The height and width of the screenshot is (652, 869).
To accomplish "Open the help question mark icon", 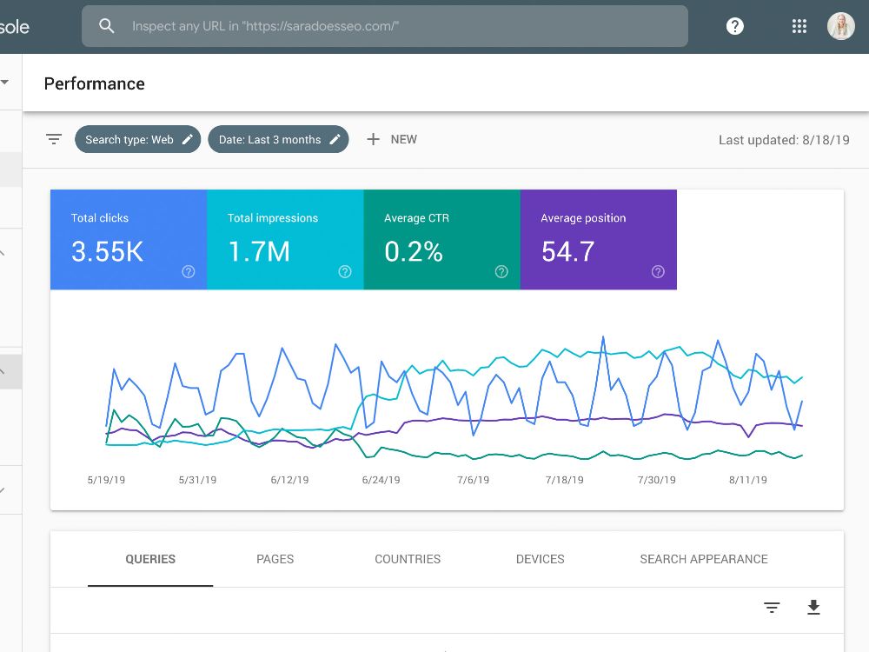I will tap(735, 26).
